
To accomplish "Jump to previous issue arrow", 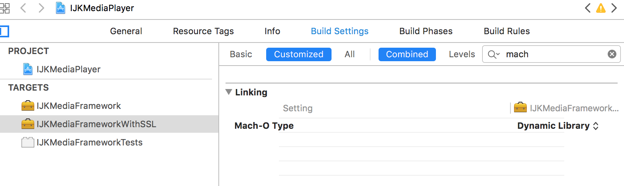I will [587, 8].
